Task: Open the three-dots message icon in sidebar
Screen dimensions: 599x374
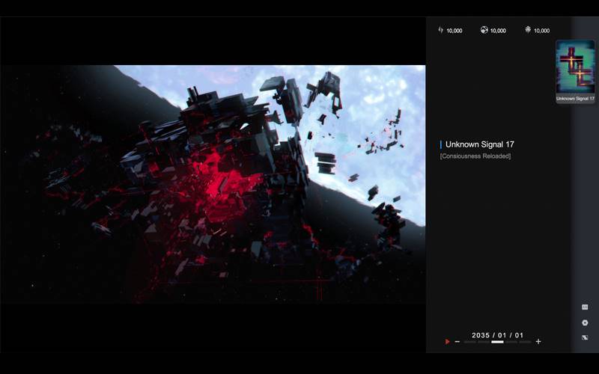Action: click(585, 307)
